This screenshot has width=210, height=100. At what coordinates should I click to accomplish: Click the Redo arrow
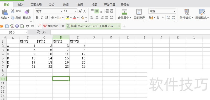coord(32,26)
